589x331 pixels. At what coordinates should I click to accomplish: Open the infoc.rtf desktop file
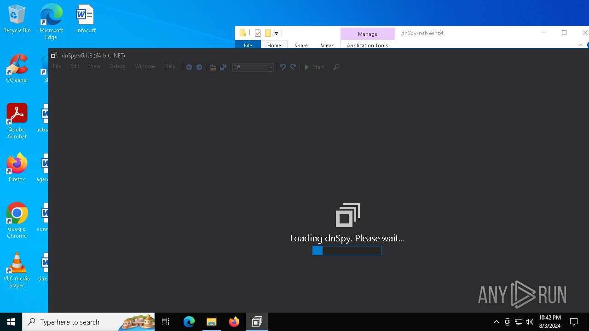tap(86, 19)
